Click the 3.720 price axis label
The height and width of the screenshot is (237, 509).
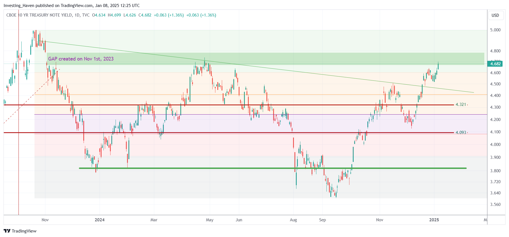tap(495, 182)
